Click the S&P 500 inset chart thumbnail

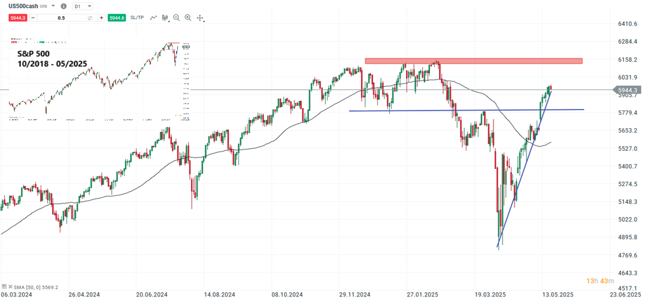coord(99,81)
